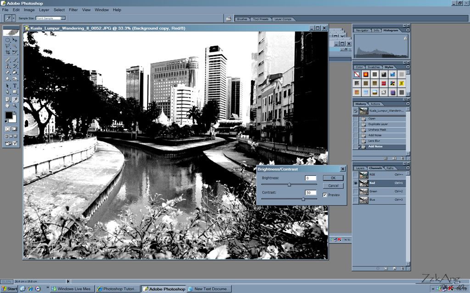Toggle visibility of the Green channel

click(x=356, y=191)
